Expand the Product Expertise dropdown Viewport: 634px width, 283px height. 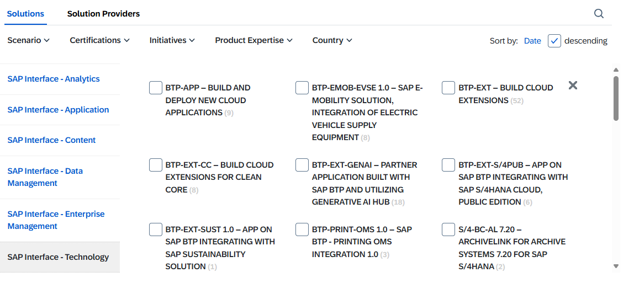tap(253, 40)
